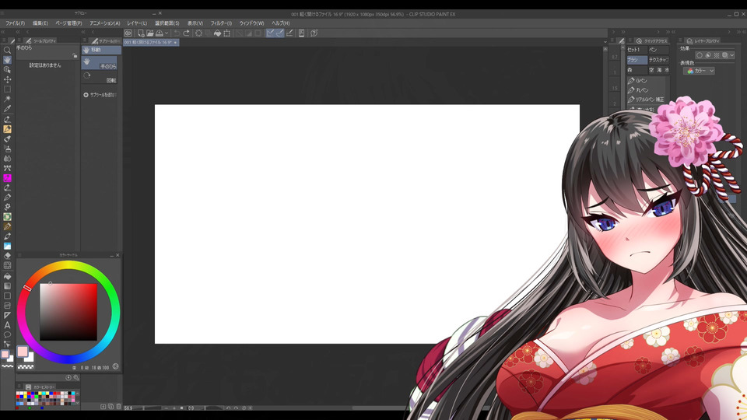The height and width of the screenshot is (420, 747).
Task: Select the Zoom magnifier tool
Action: coord(7,50)
